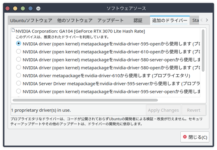Click the green maximize window button
The image size is (217, 150).
pos(23,8)
